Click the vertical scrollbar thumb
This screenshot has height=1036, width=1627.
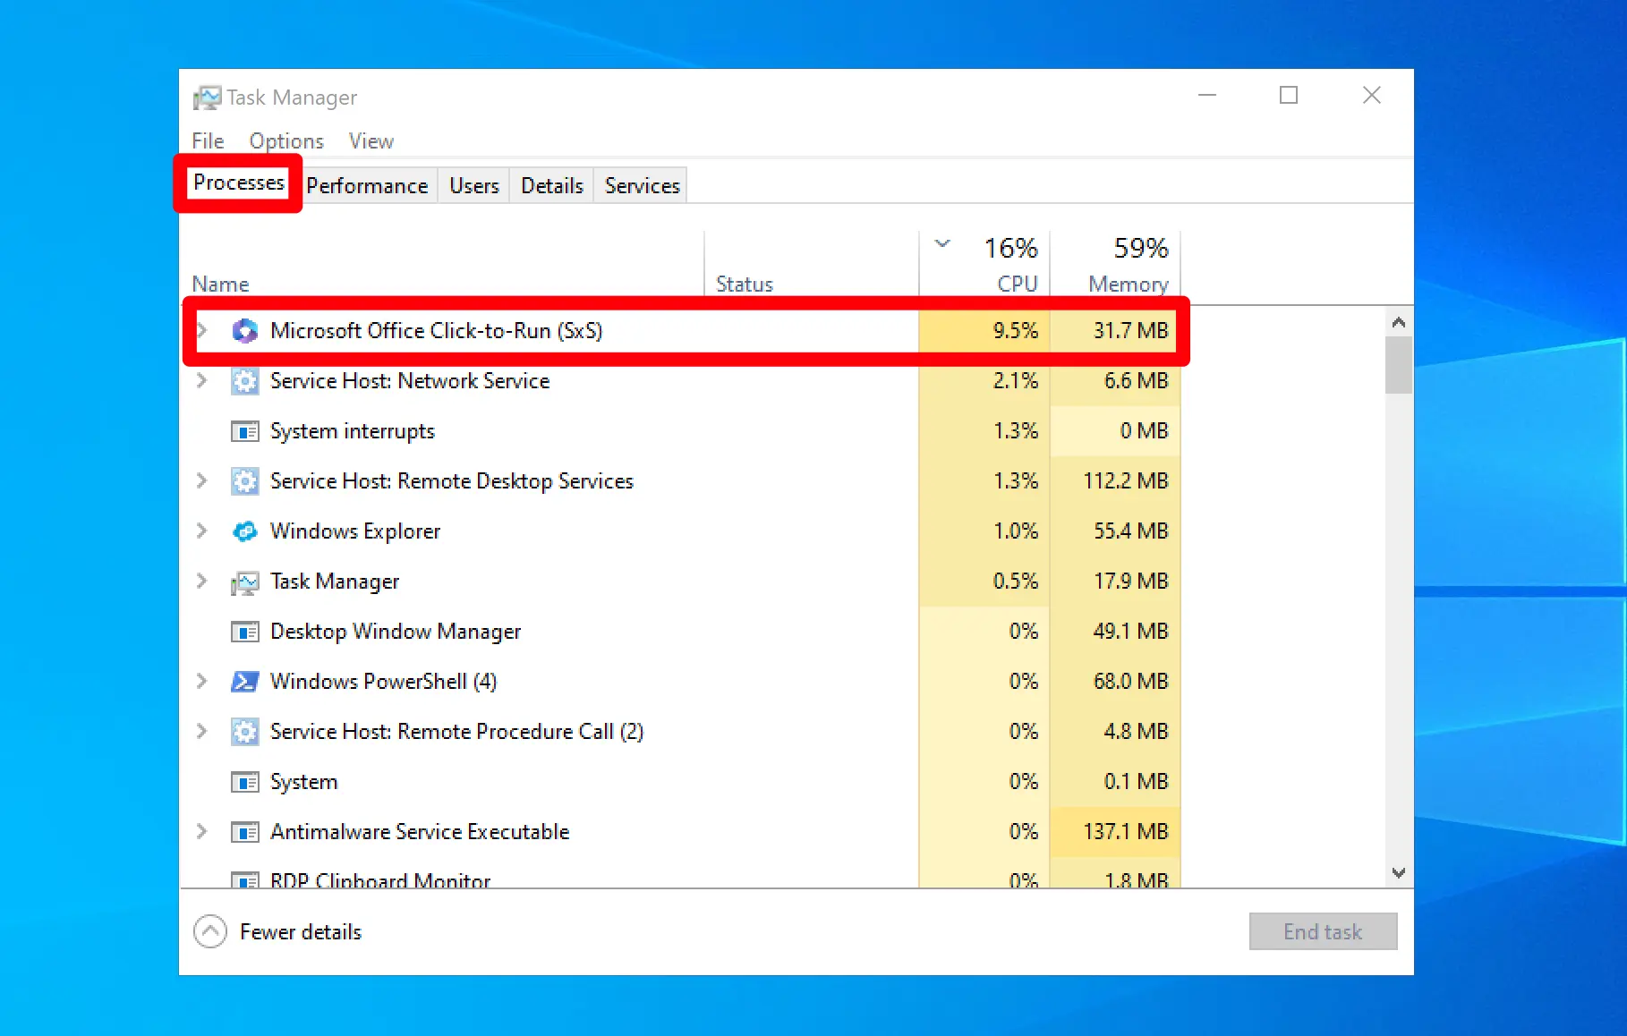point(1399,365)
